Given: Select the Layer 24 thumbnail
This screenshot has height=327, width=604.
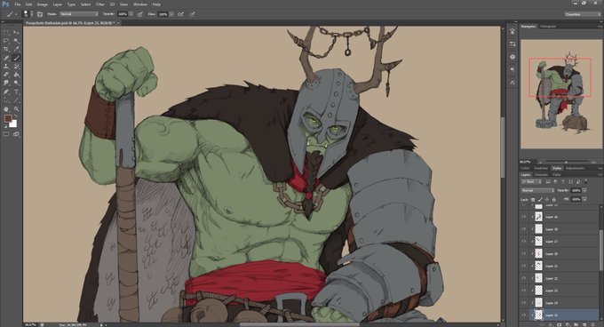Looking at the screenshot, I should (x=538, y=303).
